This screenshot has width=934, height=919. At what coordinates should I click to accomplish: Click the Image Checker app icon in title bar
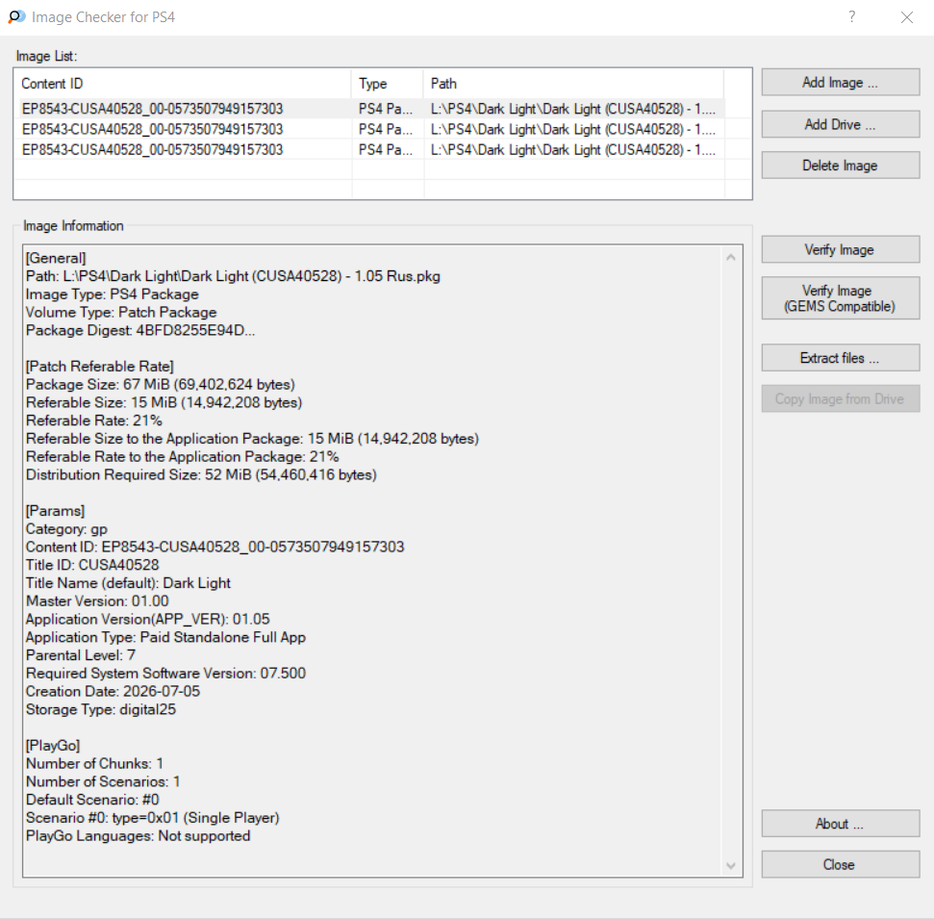coord(16,16)
